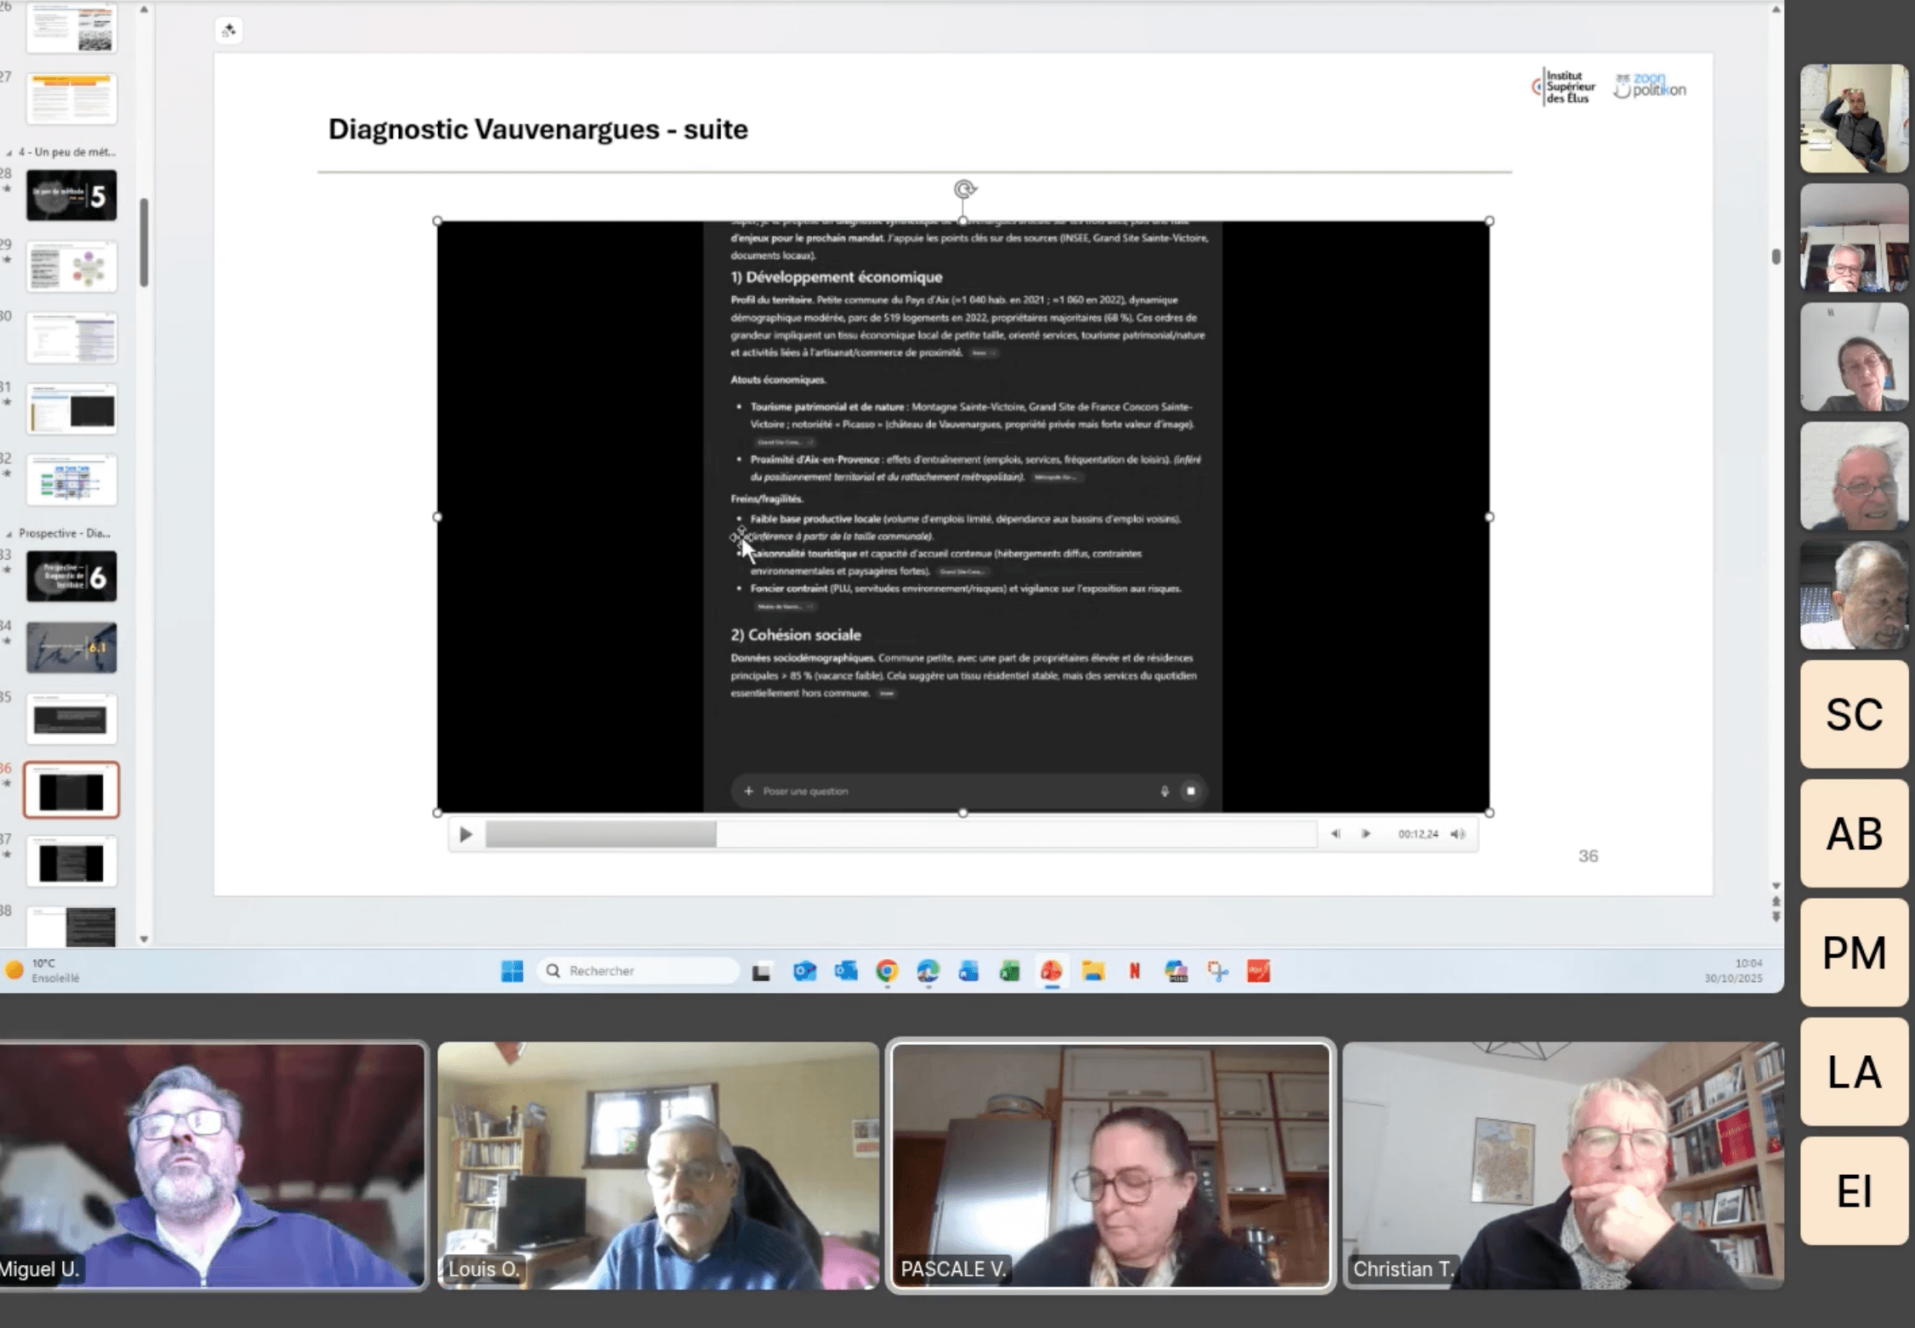Select slide 28 thumbnail with number 5
1915x1328 pixels.
pyautogui.click(x=71, y=196)
